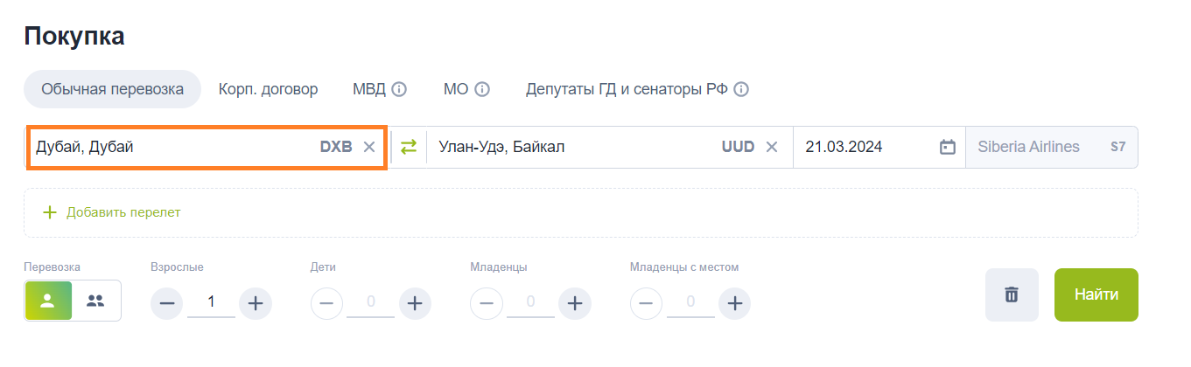
Task: Select Обычная перевозка tab
Action: coord(112,89)
